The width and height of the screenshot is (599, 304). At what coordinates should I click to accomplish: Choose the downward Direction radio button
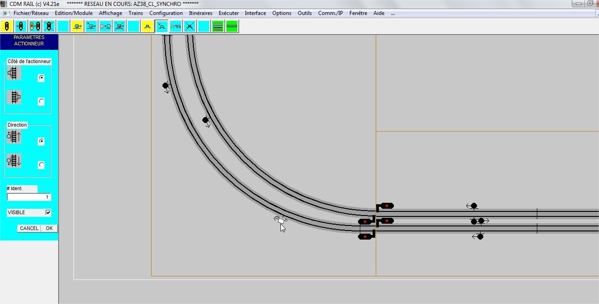click(41, 165)
